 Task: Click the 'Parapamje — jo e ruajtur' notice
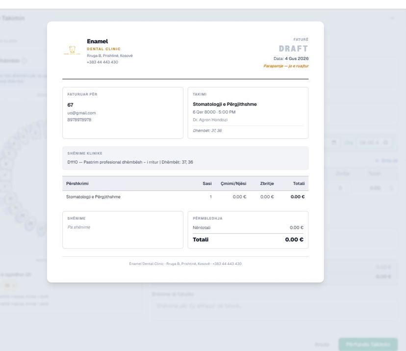click(286, 66)
